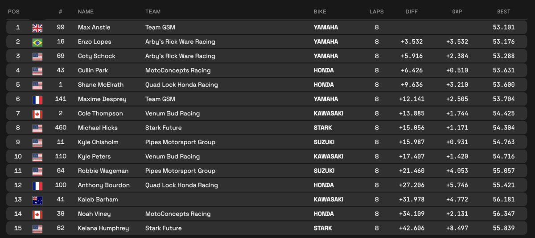Click the NAME column header
The height and width of the screenshot is (238, 535).
tap(86, 12)
